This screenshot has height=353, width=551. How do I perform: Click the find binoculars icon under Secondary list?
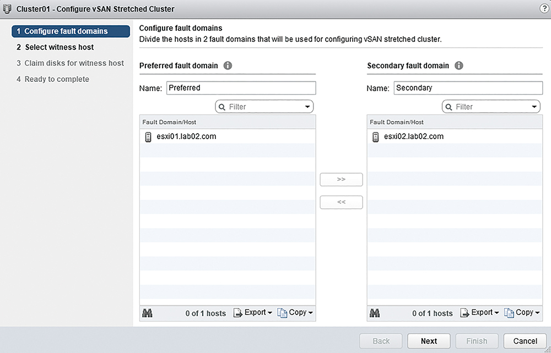tap(375, 313)
